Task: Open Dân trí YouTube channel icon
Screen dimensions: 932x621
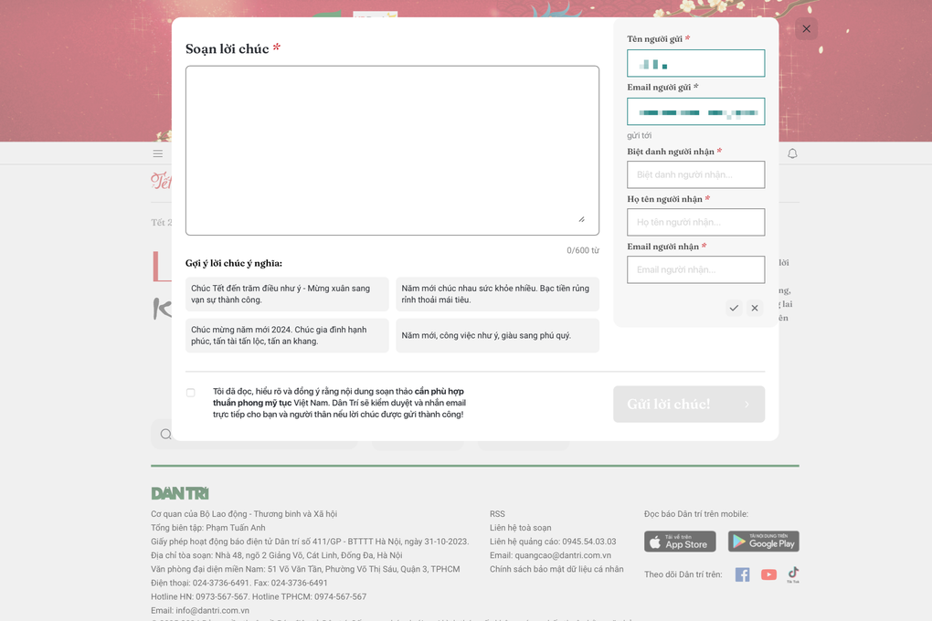Action: (x=768, y=574)
